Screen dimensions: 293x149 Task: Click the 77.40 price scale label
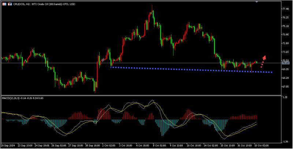(x=286, y=9)
